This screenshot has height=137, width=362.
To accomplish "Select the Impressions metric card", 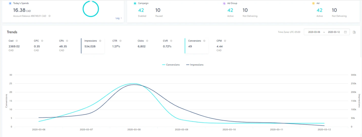I will [x=93, y=46].
